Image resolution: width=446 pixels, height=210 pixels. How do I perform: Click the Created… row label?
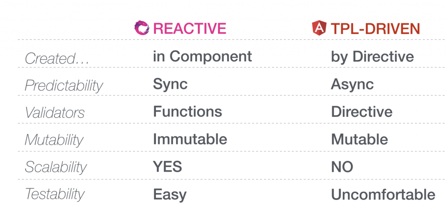coord(57,58)
